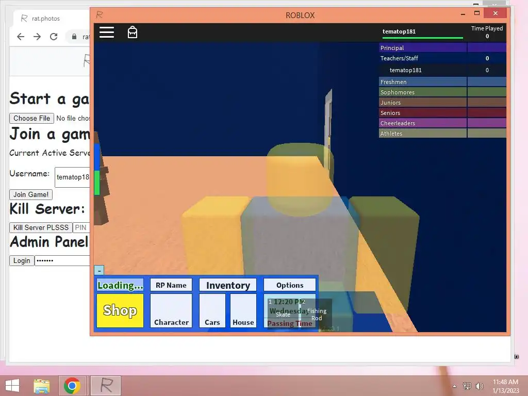Close the ROBLOX window

click(x=495, y=13)
